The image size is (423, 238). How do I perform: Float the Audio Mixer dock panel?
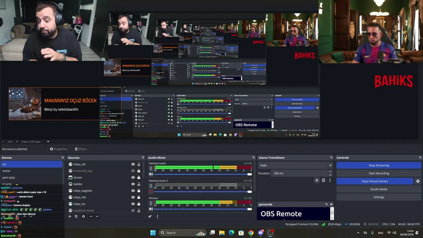(253, 158)
